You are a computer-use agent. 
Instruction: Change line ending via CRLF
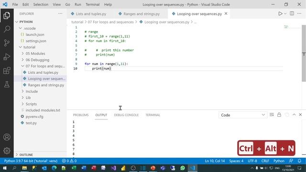tap(265, 161)
